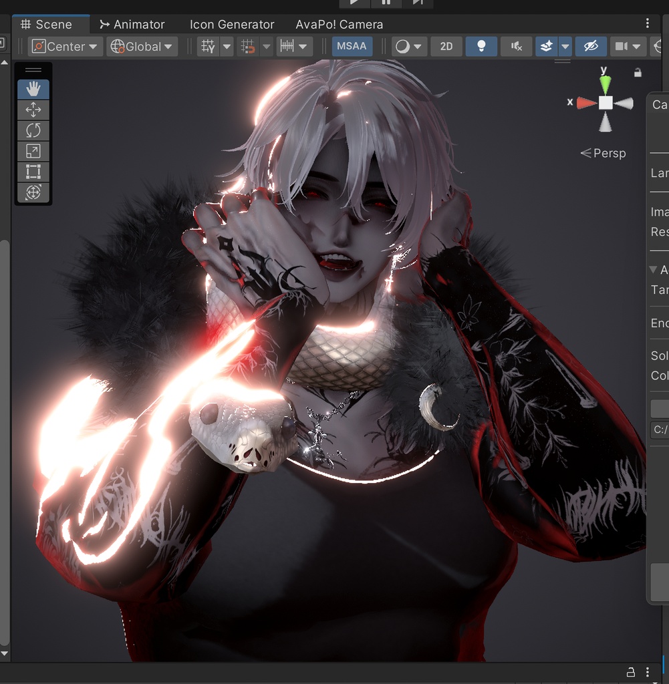Toggle hidden objects visibility eye icon
669x684 pixels.
click(591, 46)
